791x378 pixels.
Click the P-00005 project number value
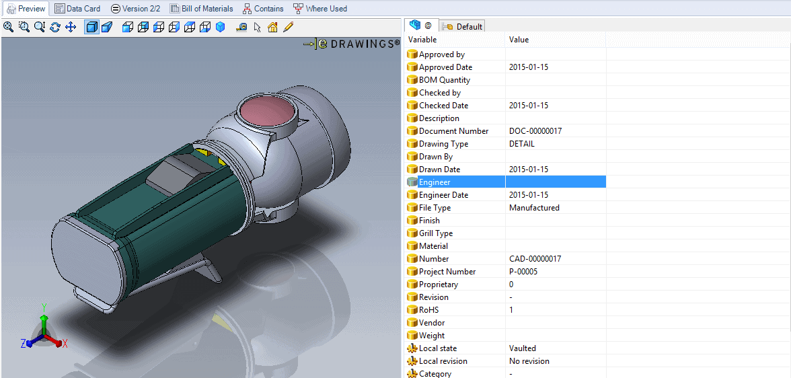click(523, 272)
